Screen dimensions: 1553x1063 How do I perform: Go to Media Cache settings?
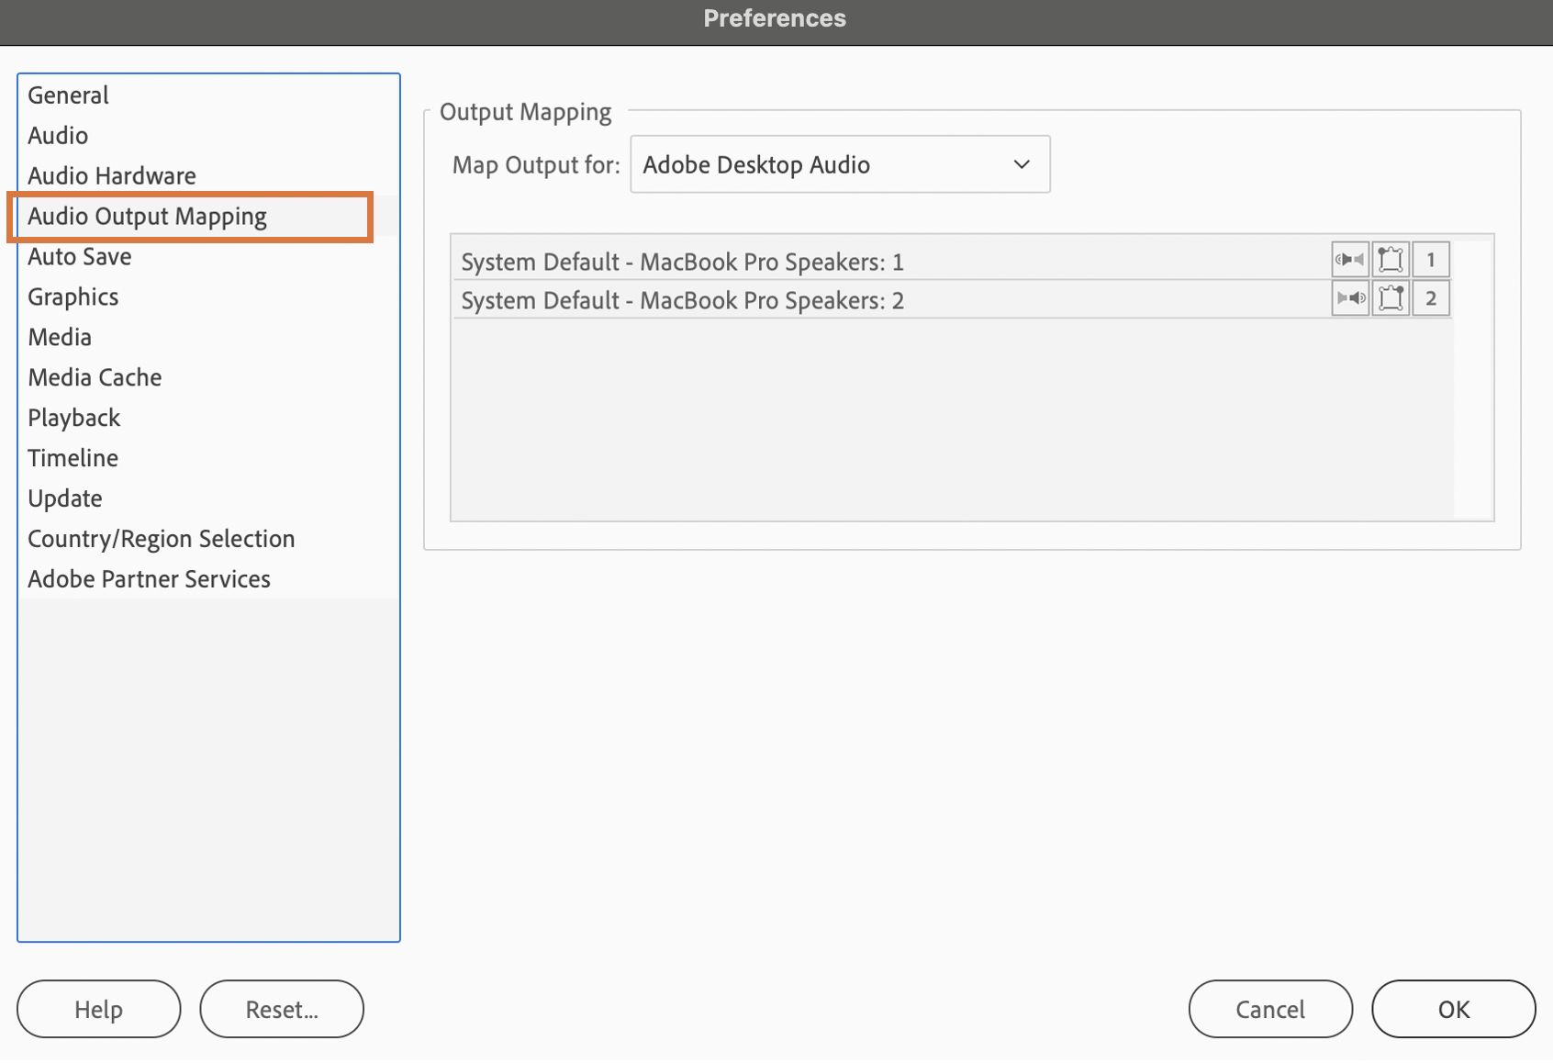(x=95, y=377)
